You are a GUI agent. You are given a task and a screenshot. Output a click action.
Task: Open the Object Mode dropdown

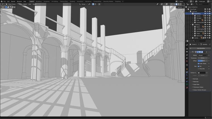click(11, 4)
